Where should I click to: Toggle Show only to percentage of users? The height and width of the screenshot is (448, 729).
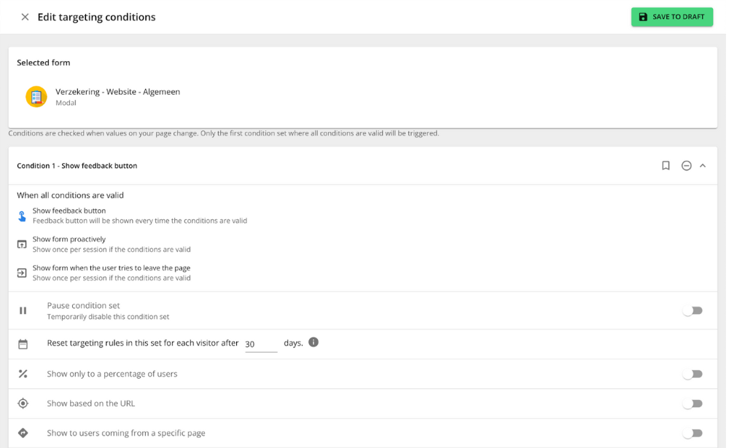pyautogui.click(x=693, y=374)
